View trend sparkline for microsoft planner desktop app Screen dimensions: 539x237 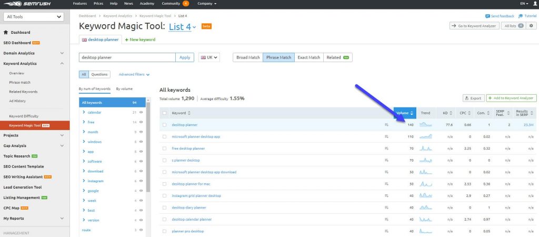click(x=425, y=136)
